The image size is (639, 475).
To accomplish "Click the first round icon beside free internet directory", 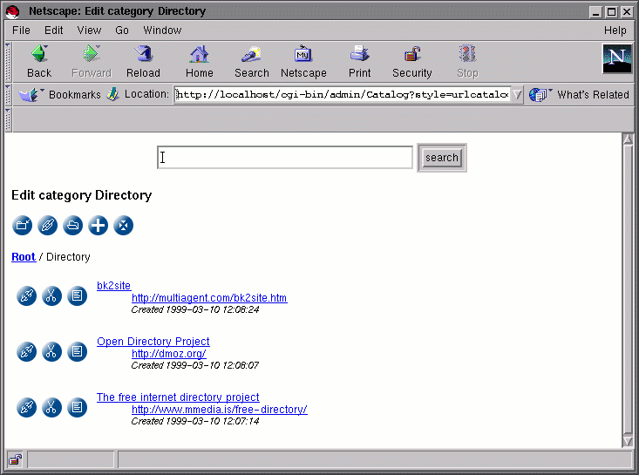I will [x=27, y=407].
